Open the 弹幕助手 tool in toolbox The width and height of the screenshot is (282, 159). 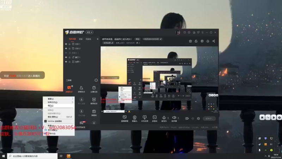pos(69,89)
